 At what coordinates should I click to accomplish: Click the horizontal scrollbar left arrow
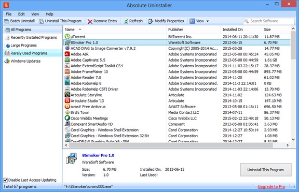(66, 145)
